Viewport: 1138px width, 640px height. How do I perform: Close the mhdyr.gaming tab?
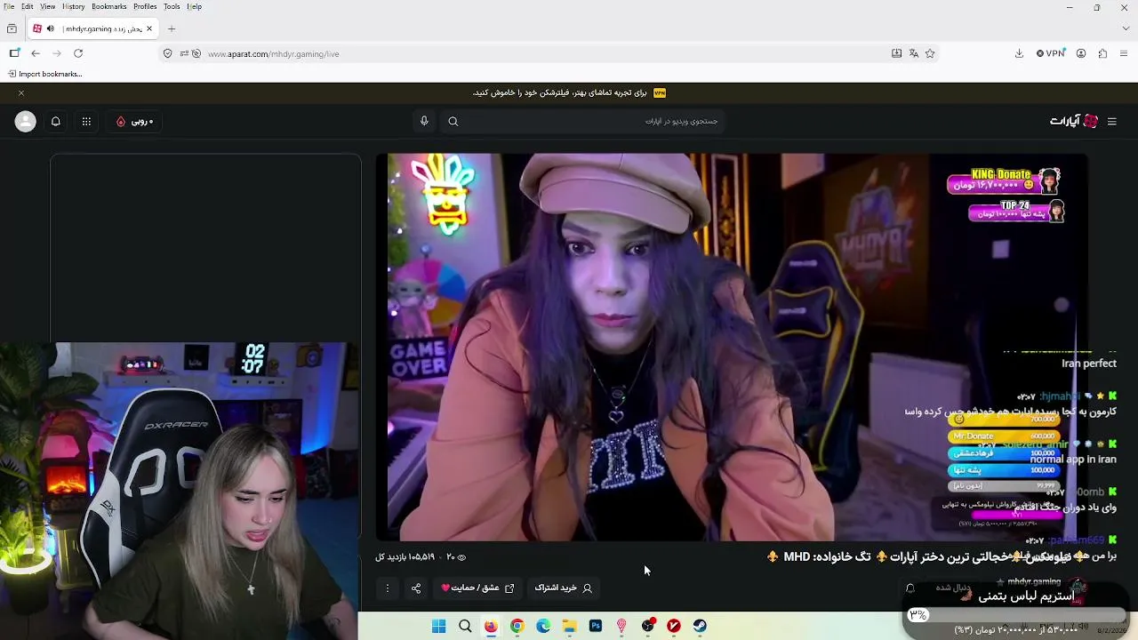point(149,28)
